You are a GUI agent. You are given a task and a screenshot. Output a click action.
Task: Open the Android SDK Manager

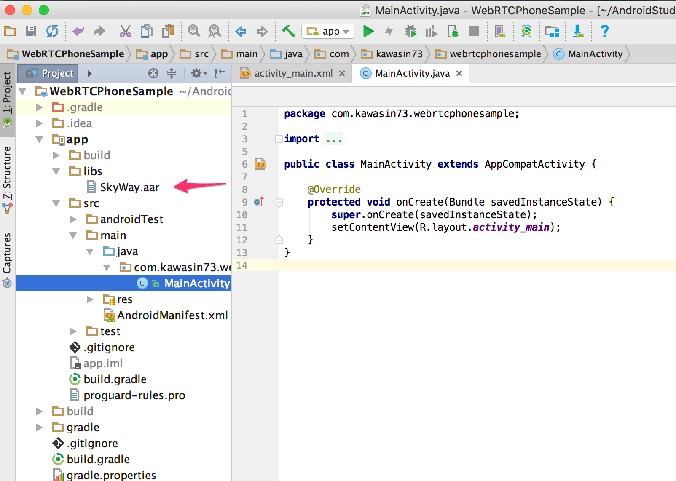tap(578, 31)
